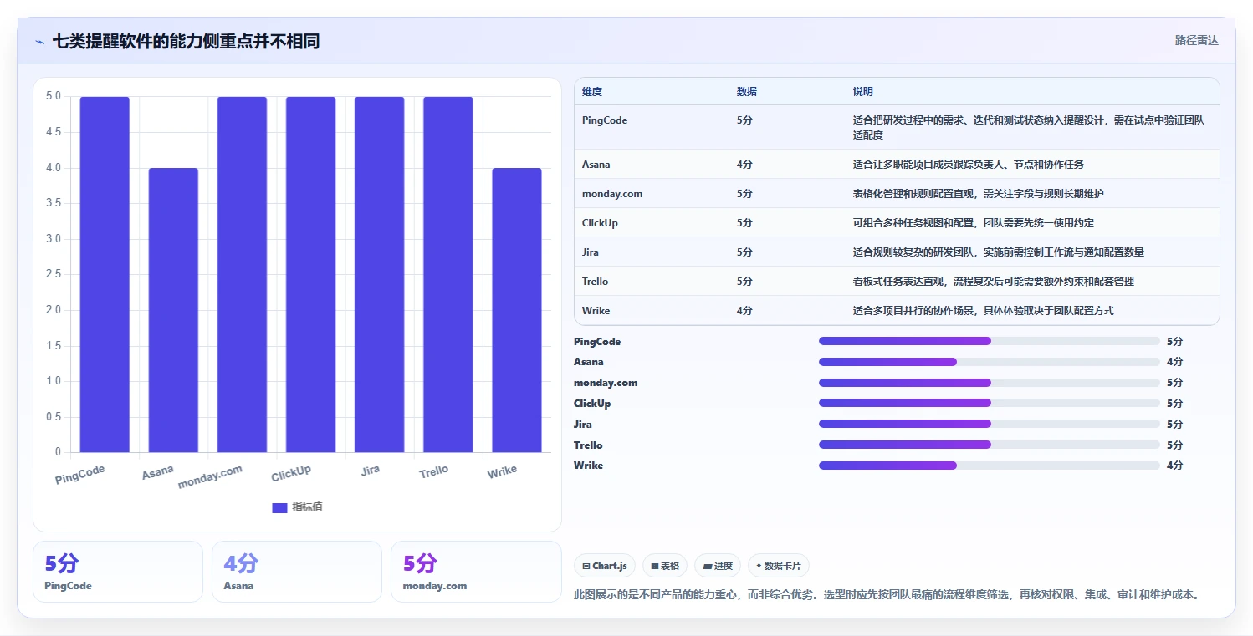The height and width of the screenshot is (636, 1253).
Task: Click the Trello description 看板式任务表达直观
Action: coord(994,282)
